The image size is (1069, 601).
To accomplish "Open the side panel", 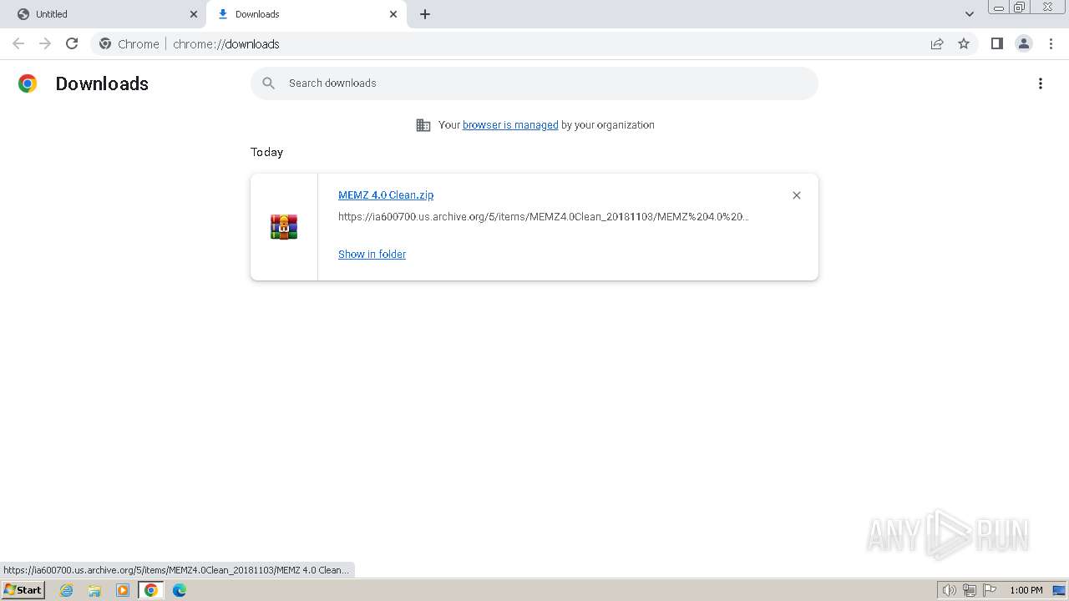I will tap(996, 43).
